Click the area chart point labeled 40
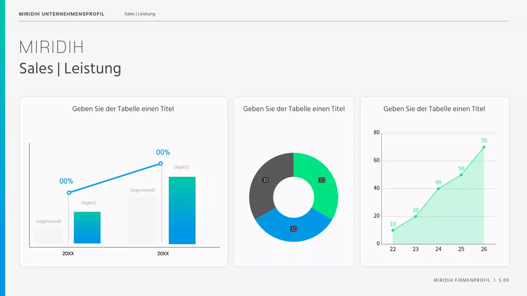This screenshot has width=527, height=296. point(438,189)
